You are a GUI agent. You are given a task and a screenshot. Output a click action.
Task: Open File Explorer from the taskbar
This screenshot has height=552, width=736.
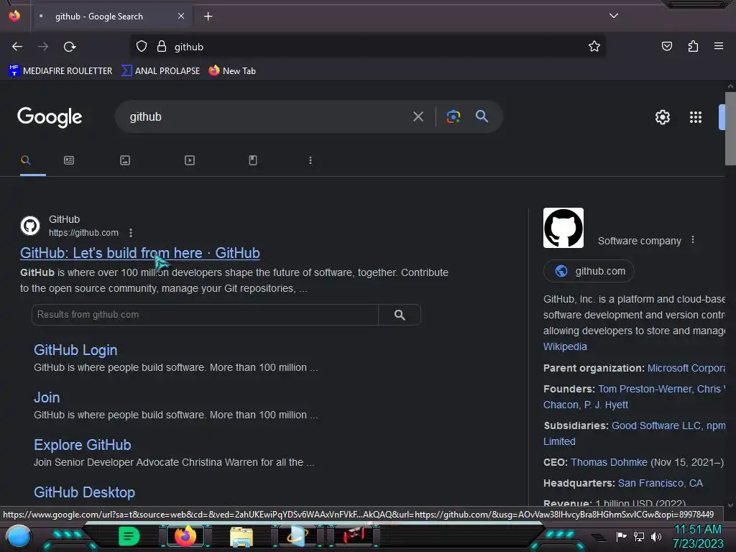241,536
